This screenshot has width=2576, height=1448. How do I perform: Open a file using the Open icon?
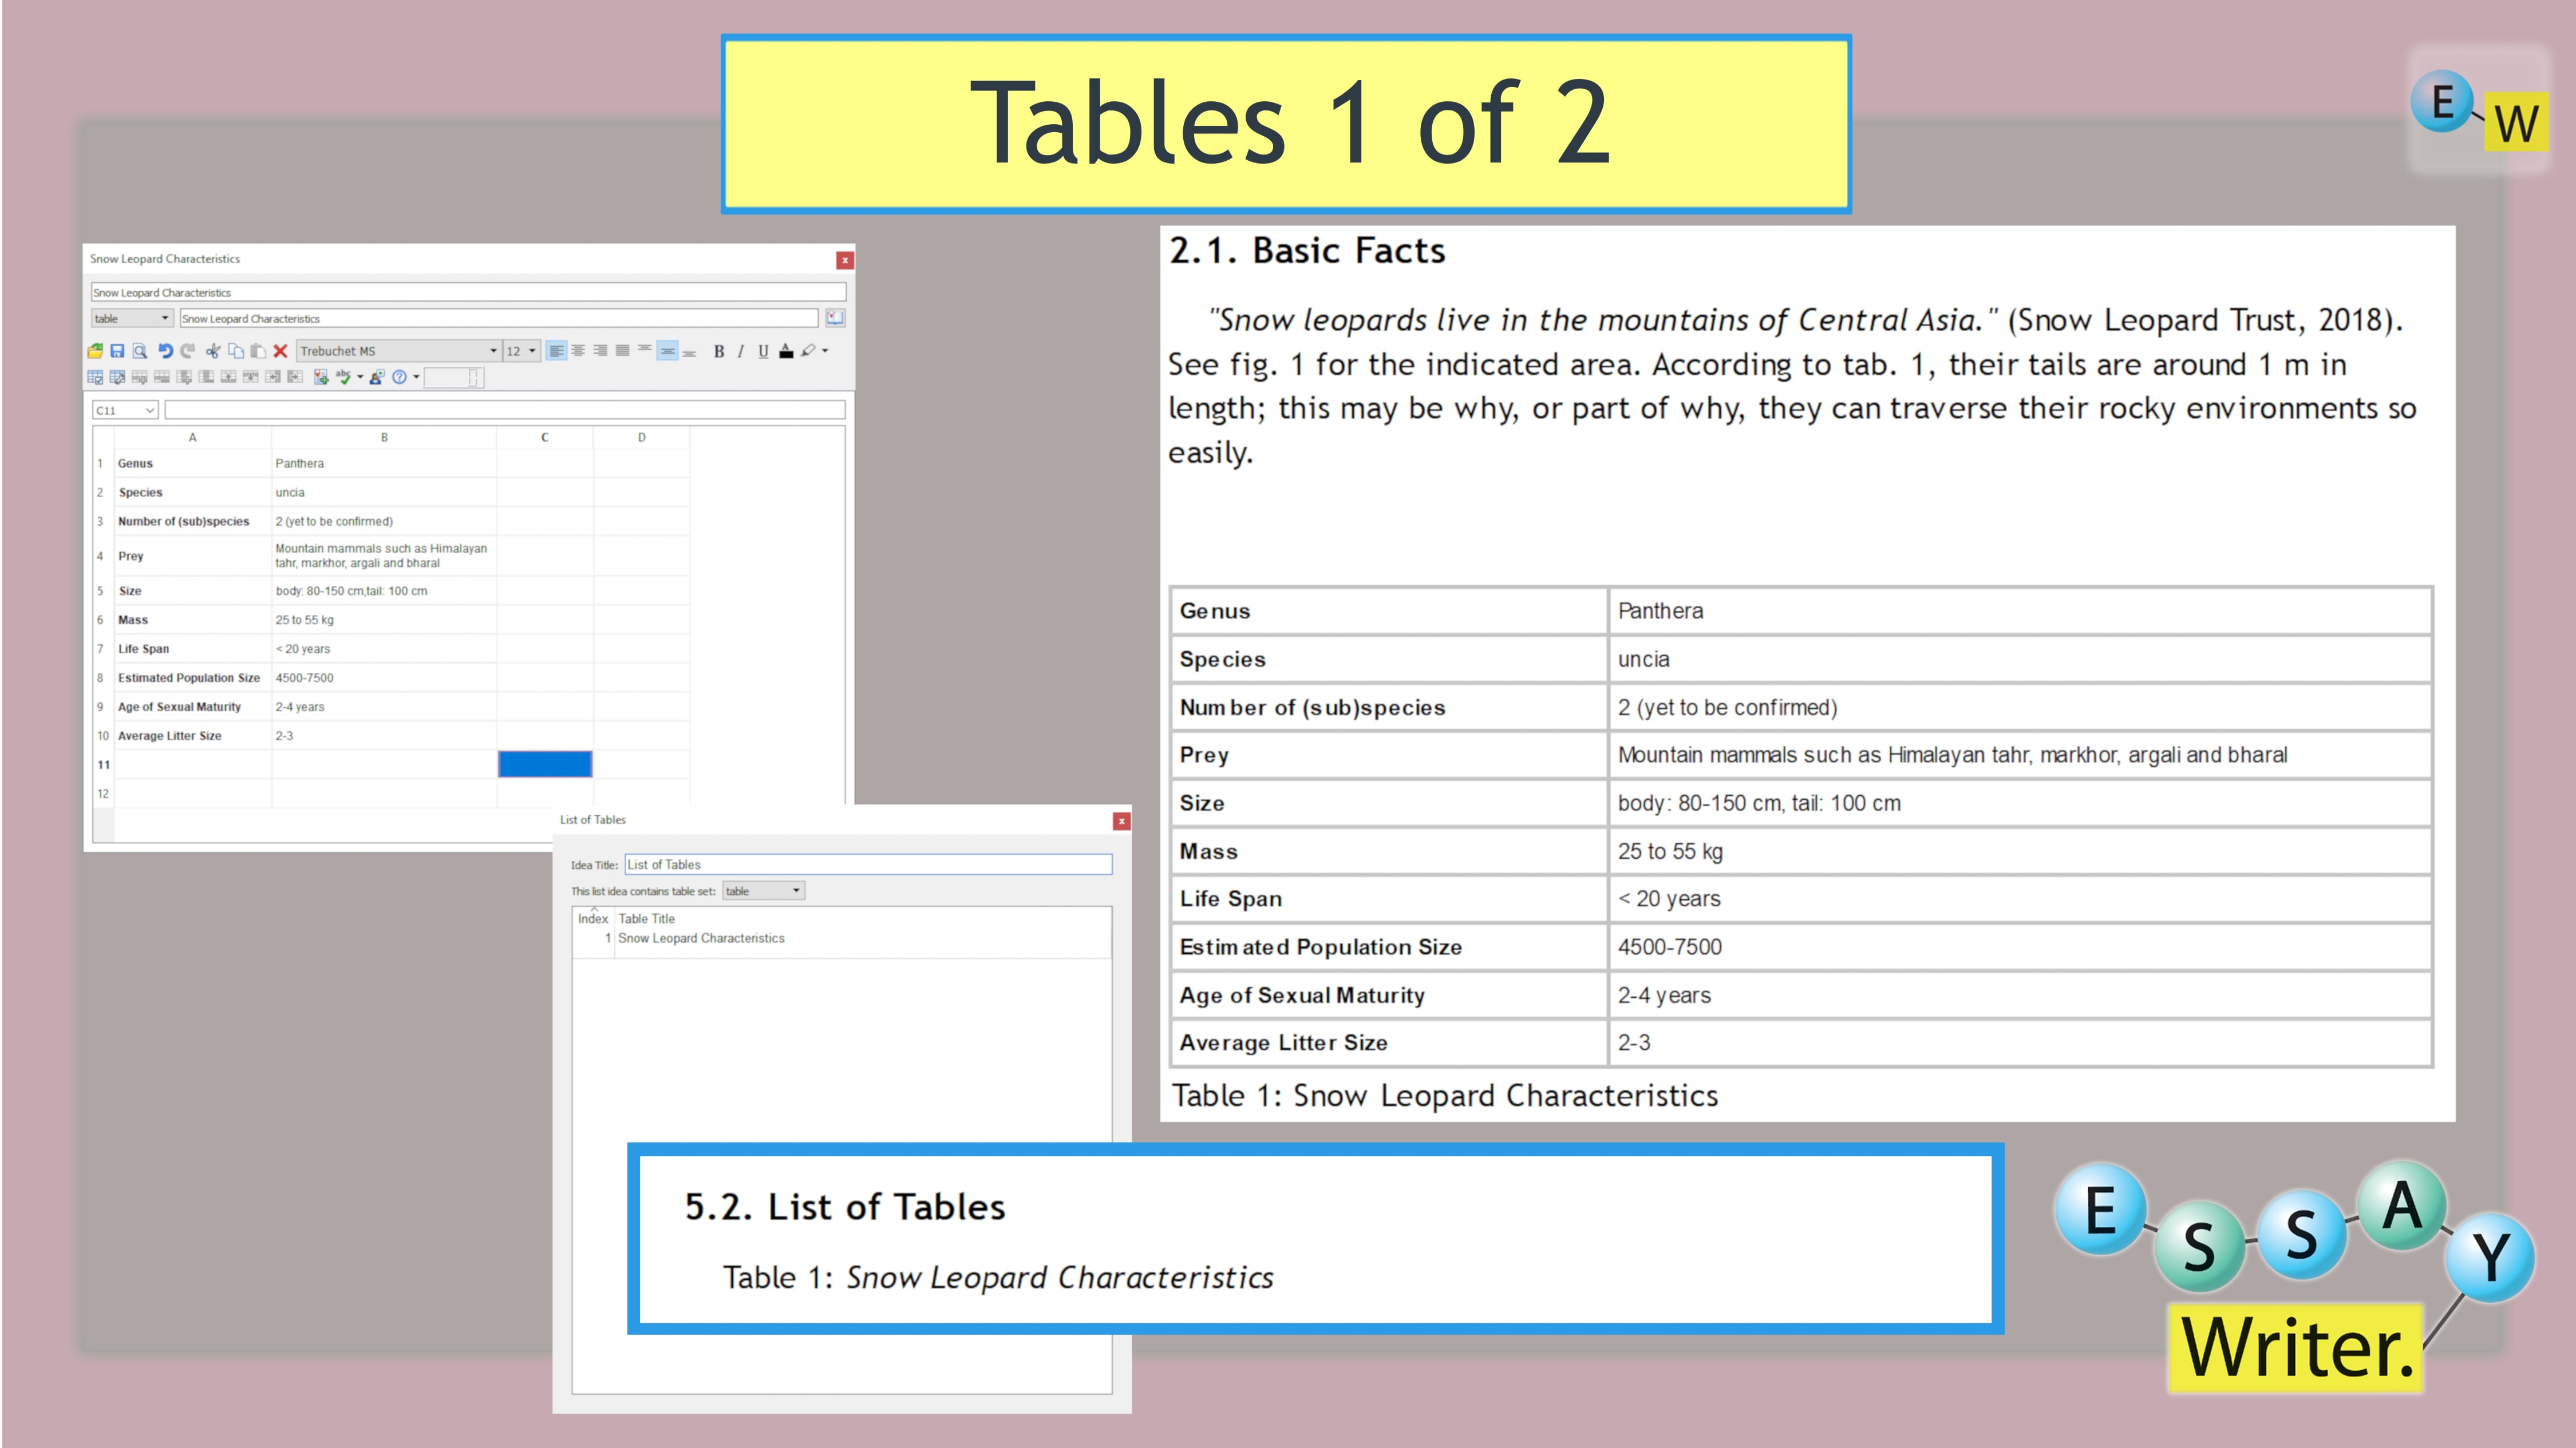click(x=96, y=351)
